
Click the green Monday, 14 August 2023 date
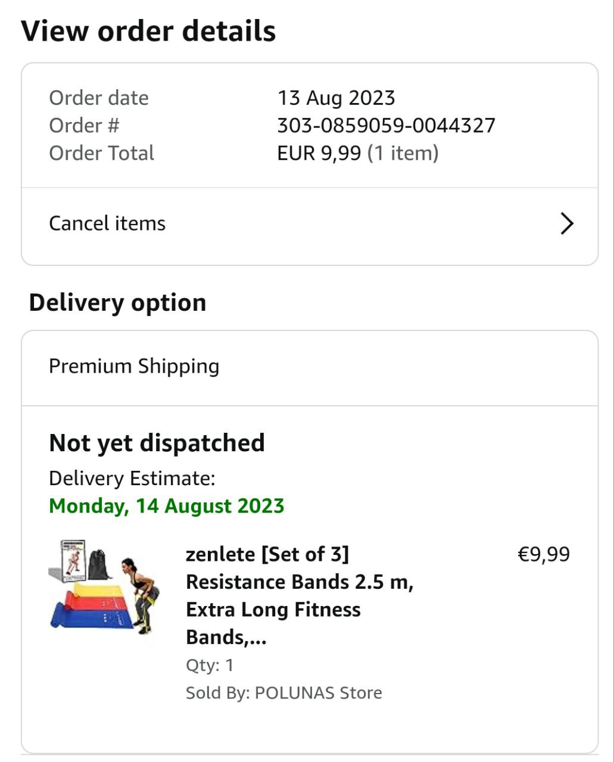[x=167, y=506]
